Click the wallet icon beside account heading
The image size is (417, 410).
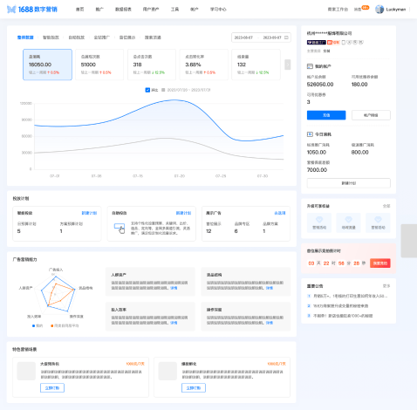coord(310,66)
